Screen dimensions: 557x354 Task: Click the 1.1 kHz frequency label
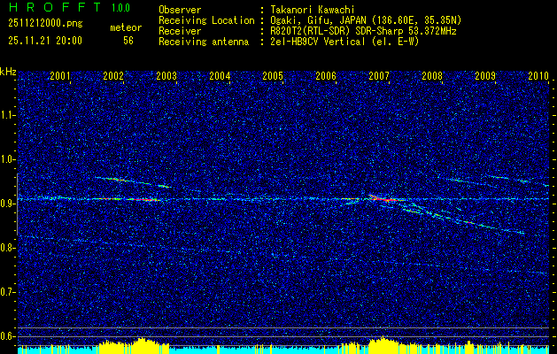7,115
